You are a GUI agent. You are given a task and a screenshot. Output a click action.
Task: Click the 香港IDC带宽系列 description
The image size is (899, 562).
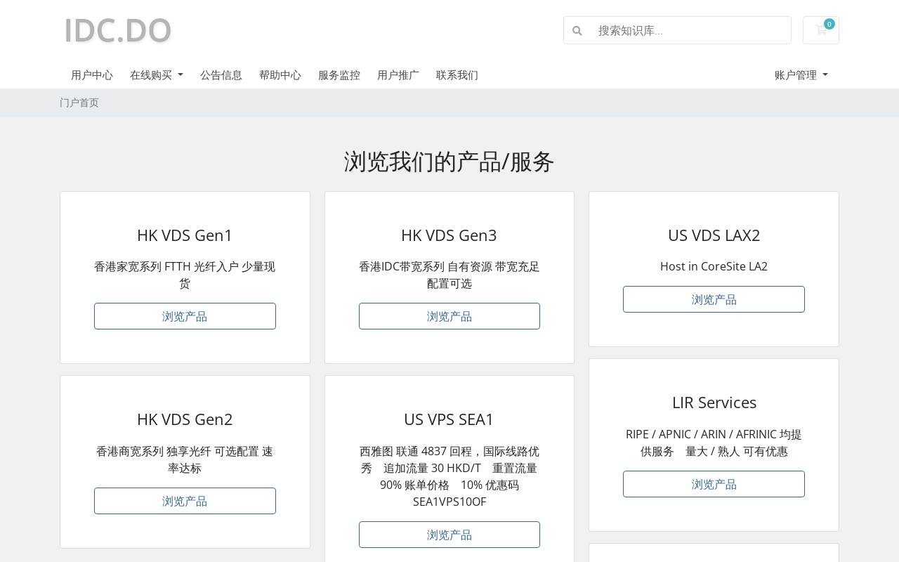tap(449, 275)
